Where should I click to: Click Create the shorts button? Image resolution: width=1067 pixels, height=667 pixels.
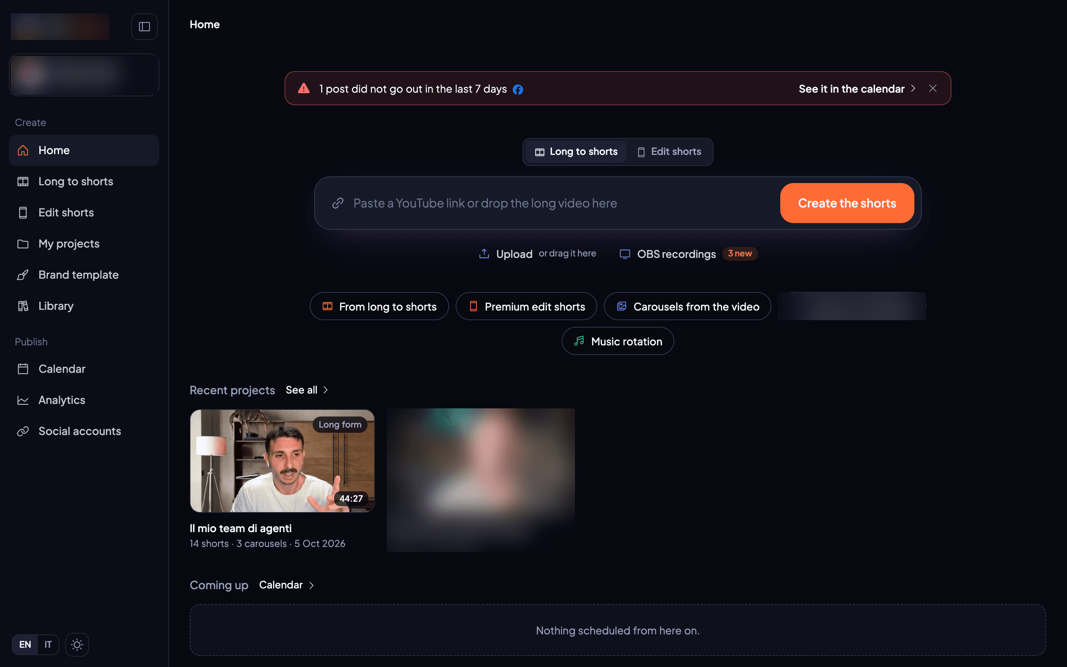[x=847, y=203]
